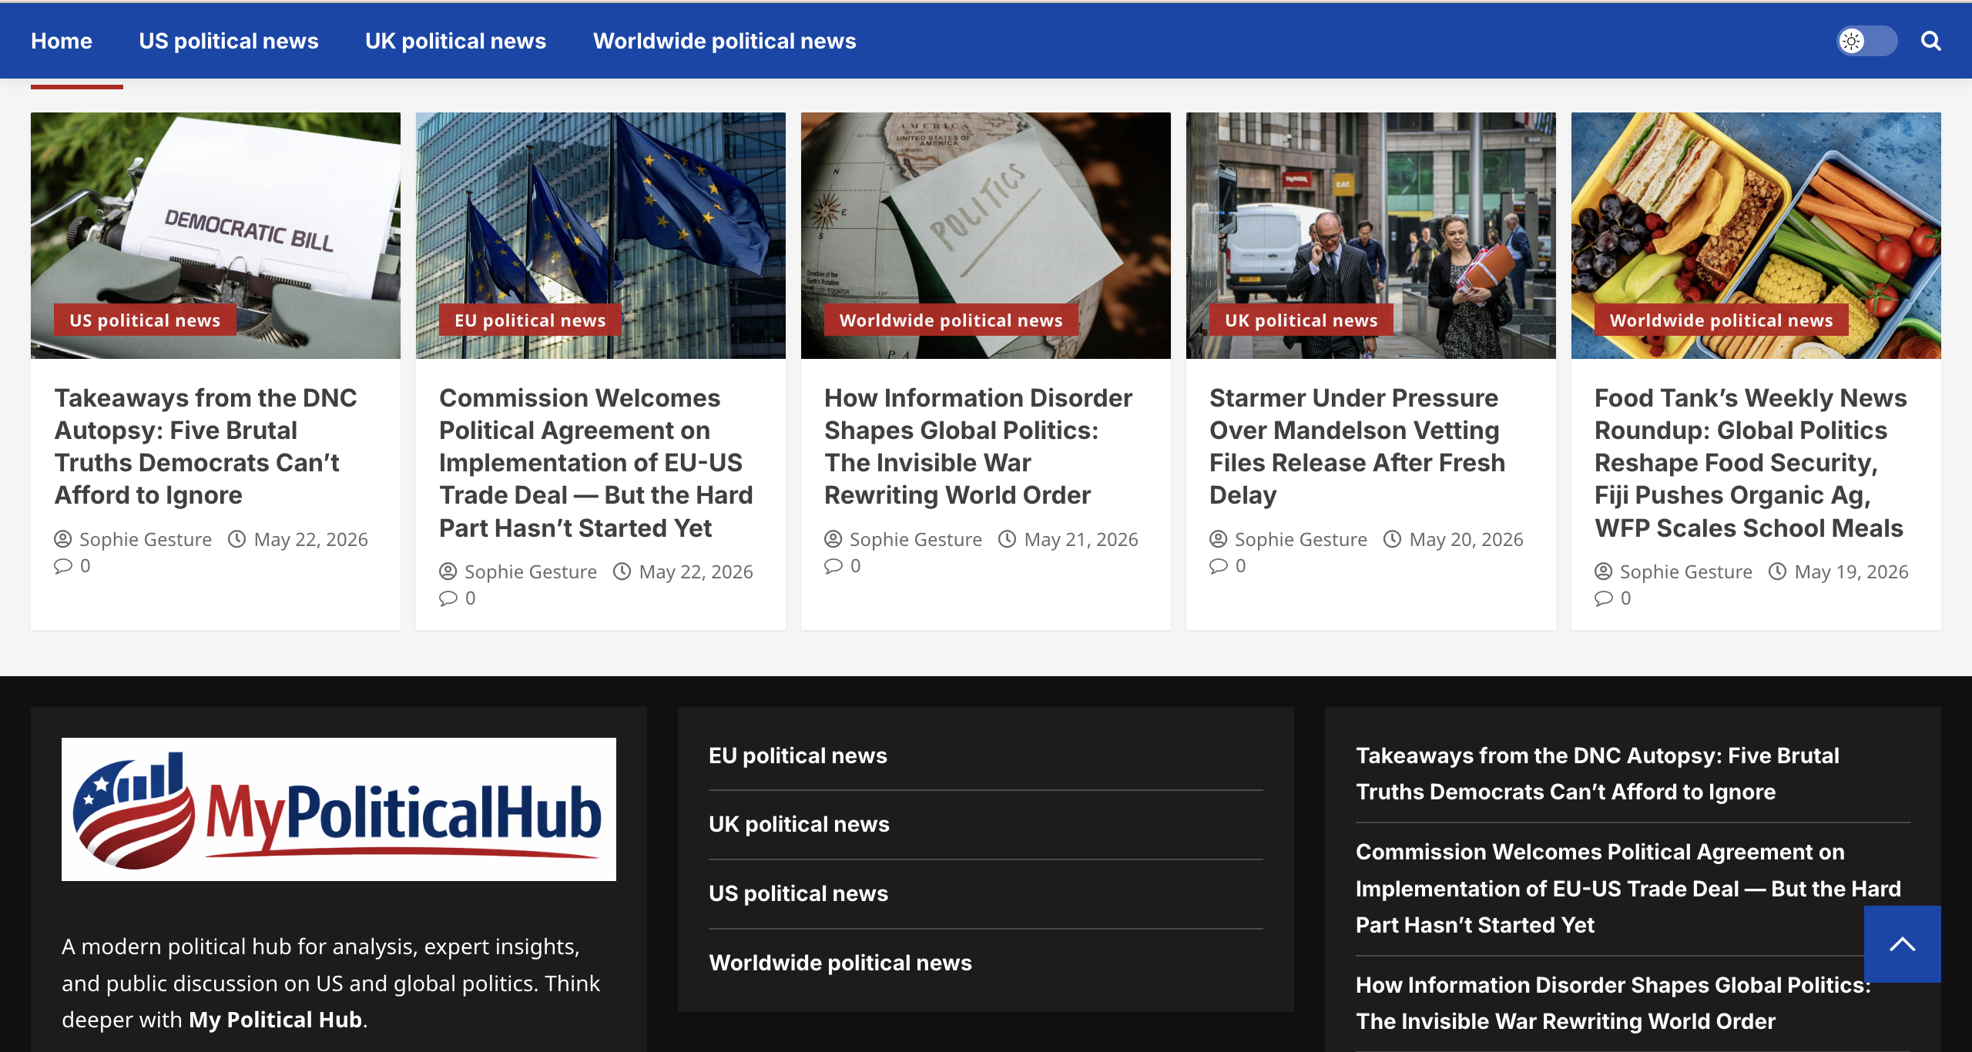The height and width of the screenshot is (1052, 1972).
Task: Click comment bubble on Starmer card
Action: [1219, 566]
